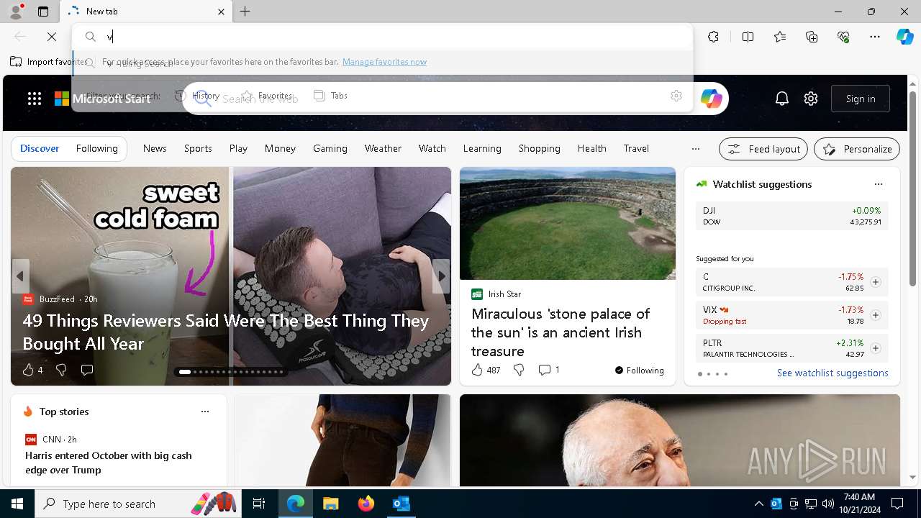Open the Travel category
Image resolution: width=921 pixels, height=518 pixels.
[x=636, y=148]
